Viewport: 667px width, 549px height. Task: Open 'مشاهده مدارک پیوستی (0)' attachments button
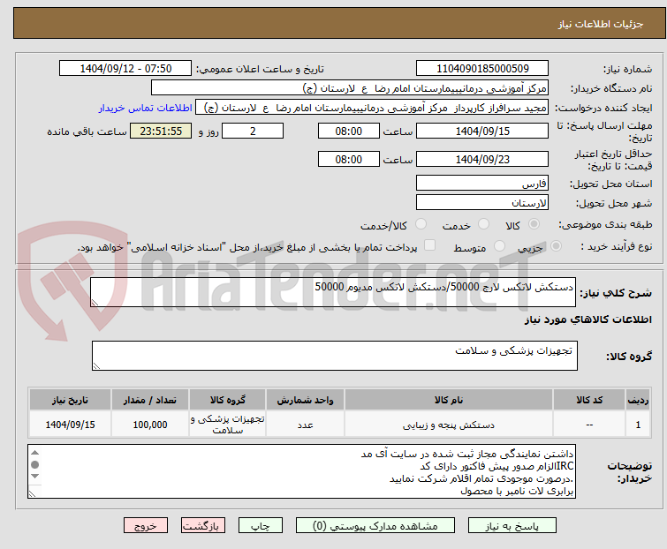375,526
